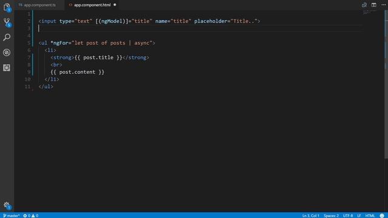Open the editor More Actions menu

pyautogui.click(x=383, y=5)
